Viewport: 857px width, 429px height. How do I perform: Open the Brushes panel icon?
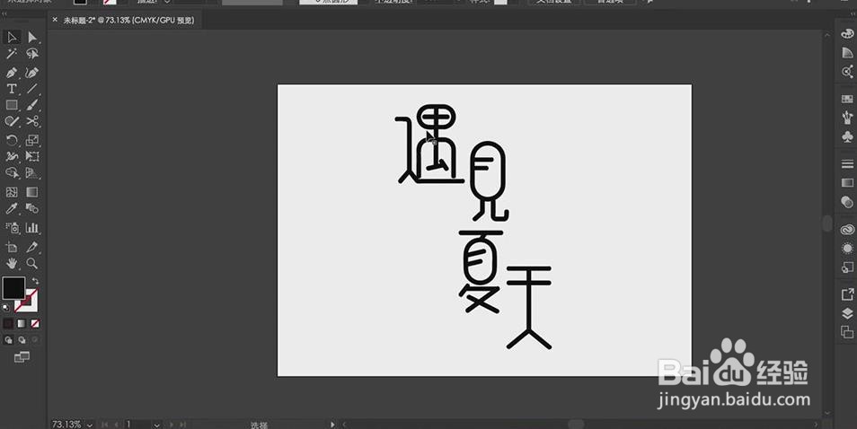coord(847,118)
